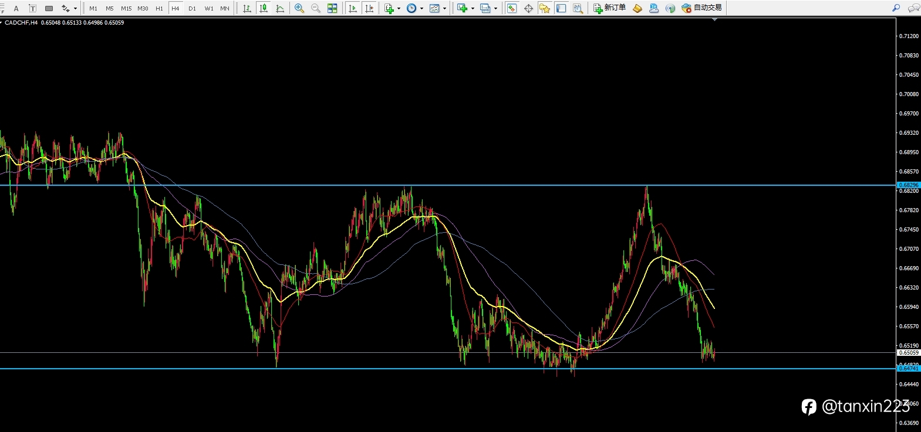Select candlestick chart display
This screenshot has height=432, width=921.
[x=264, y=8]
